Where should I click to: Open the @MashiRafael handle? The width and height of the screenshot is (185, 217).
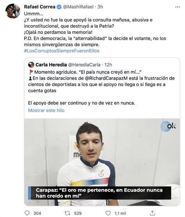point(78,7)
